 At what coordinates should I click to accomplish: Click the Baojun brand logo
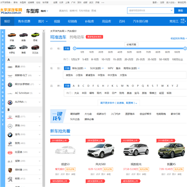click(x=10, y=161)
